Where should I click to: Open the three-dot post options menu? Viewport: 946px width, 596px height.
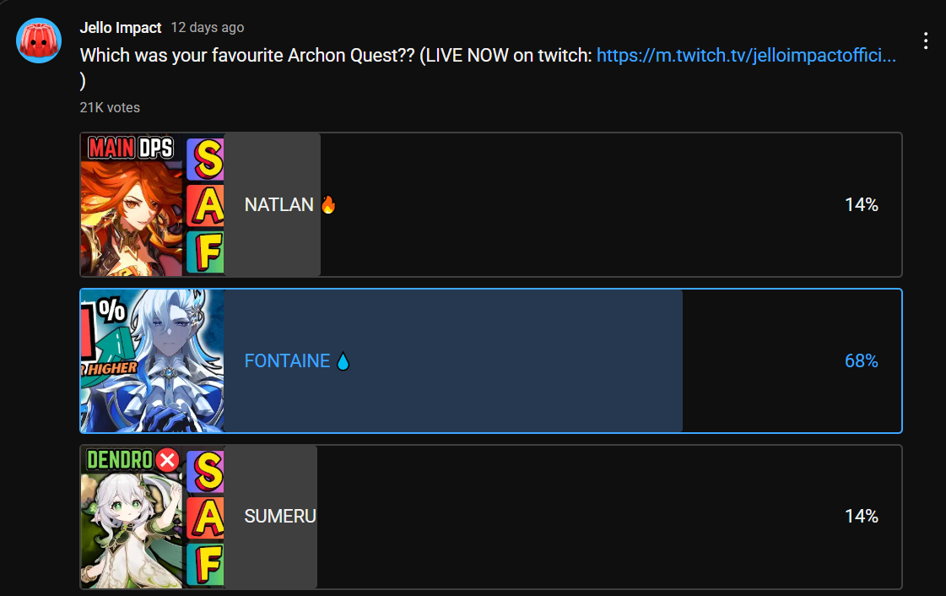click(x=926, y=41)
